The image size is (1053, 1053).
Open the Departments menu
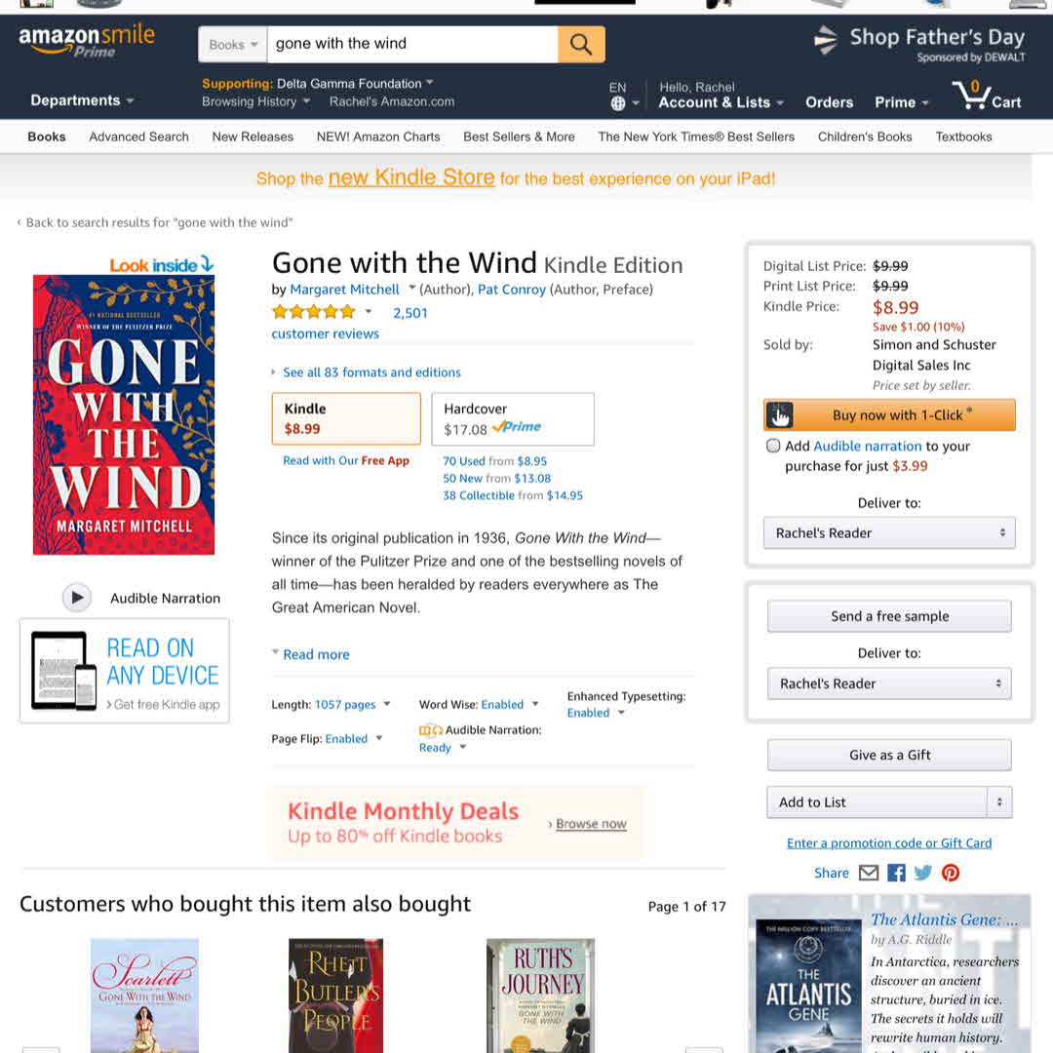[x=82, y=100]
